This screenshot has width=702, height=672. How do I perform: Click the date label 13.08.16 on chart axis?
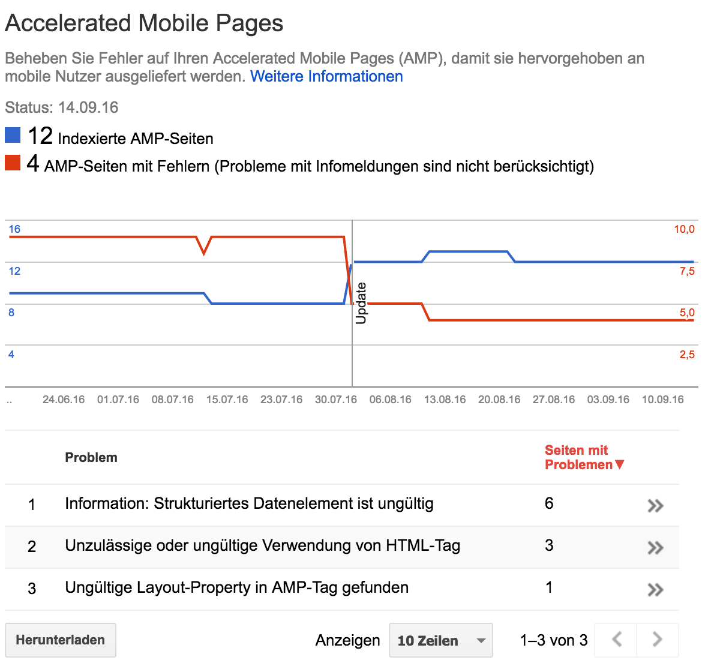click(445, 400)
